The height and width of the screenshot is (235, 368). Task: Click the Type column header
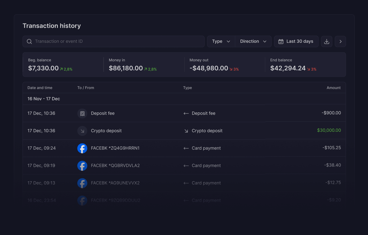click(x=187, y=88)
